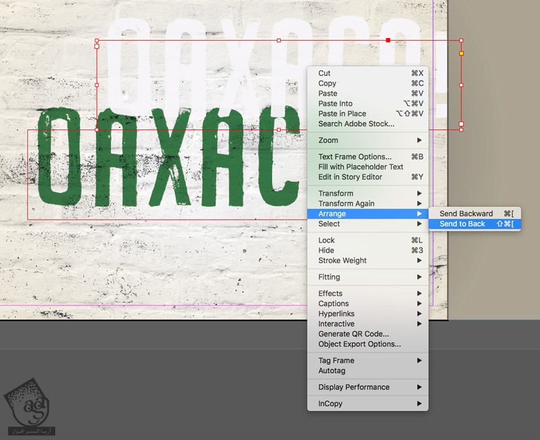Click the yellow corner handle on text frame
This screenshot has height=440, width=540.
click(461, 53)
